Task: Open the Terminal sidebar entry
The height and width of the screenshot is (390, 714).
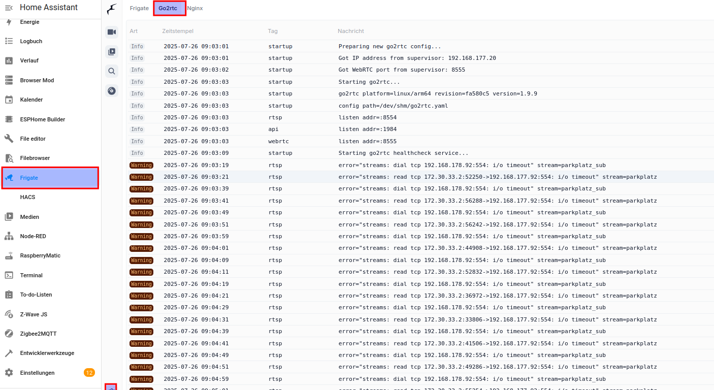Action: point(31,275)
